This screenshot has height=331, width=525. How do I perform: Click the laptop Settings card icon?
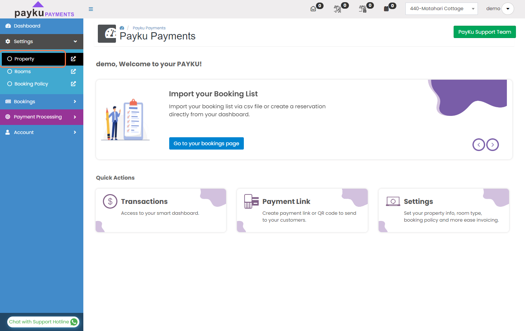pos(393,201)
